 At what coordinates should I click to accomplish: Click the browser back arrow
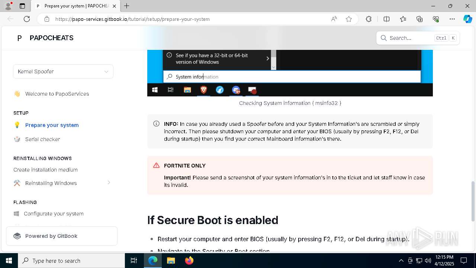click(10, 19)
